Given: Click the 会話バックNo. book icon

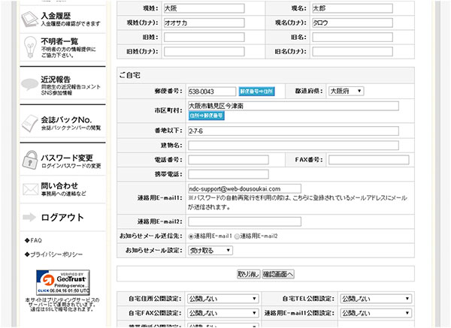Looking at the screenshot, I should pos(29,123).
